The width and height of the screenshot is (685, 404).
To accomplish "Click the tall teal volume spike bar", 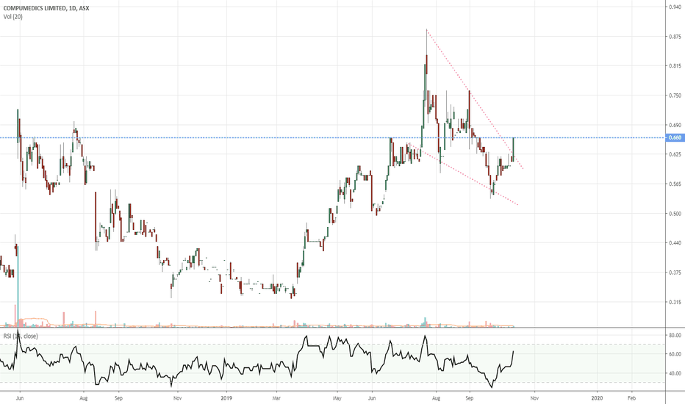I will tap(18, 286).
